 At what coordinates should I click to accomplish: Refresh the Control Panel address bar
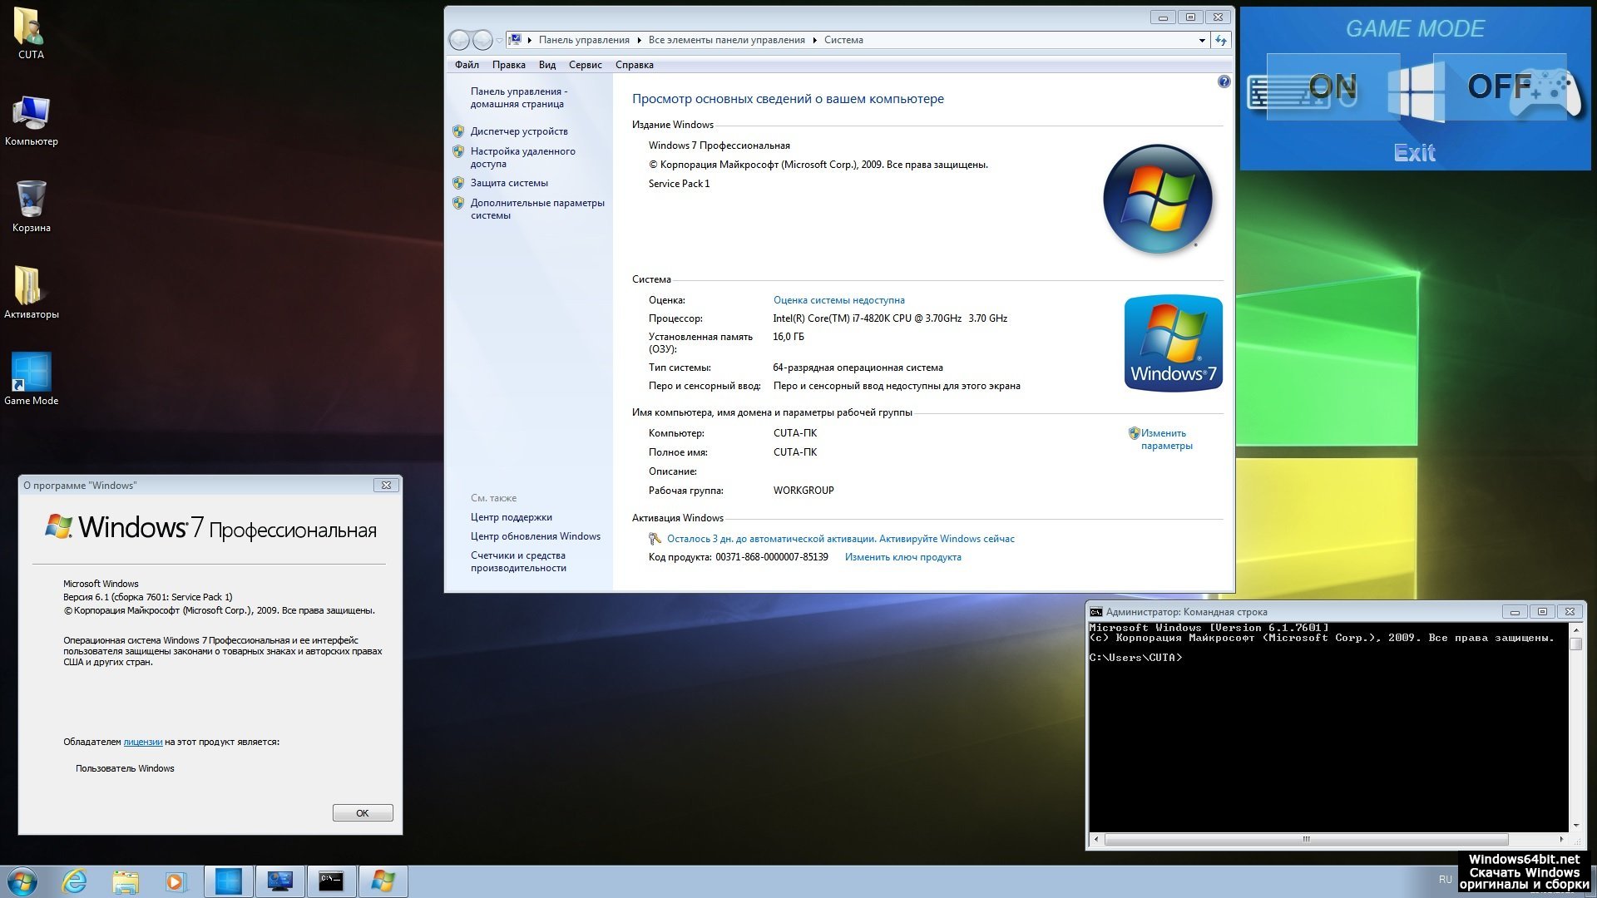[x=1220, y=40]
